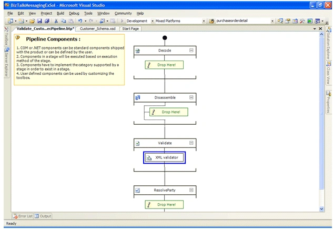This screenshot has height=229, width=333.
Task: Click Drop Here in ResolveParty stage
Action: pos(164,205)
